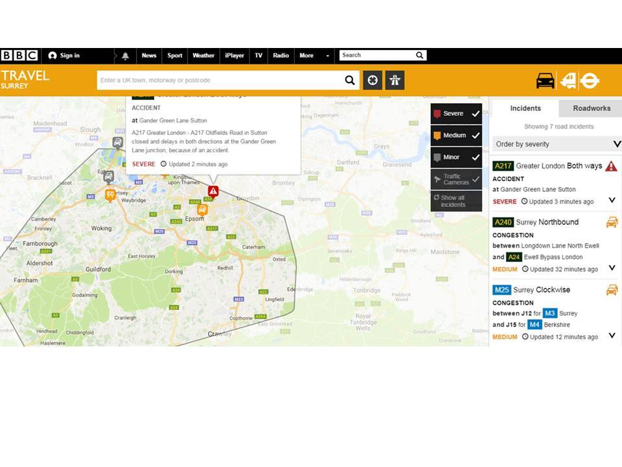
Task: Click the grey marker near Egham
Action: click(x=108, y=176)
